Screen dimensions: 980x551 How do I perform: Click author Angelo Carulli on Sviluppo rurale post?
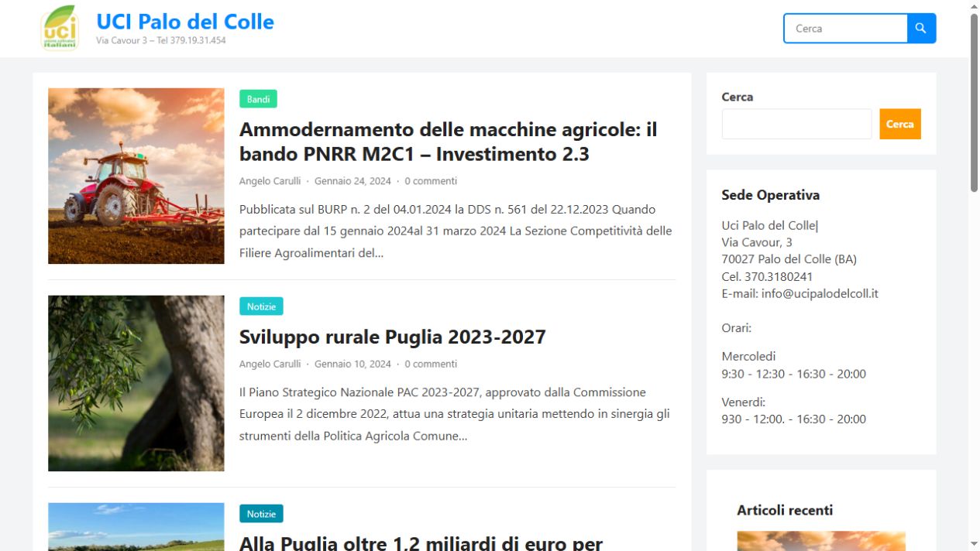[x=270, y=364]
